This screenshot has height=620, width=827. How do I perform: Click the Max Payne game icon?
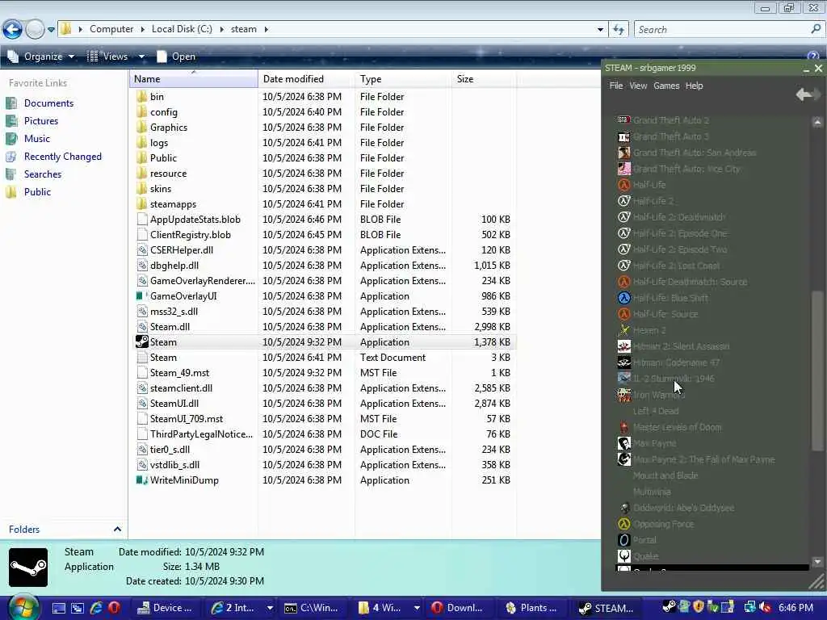coord(624,443)
